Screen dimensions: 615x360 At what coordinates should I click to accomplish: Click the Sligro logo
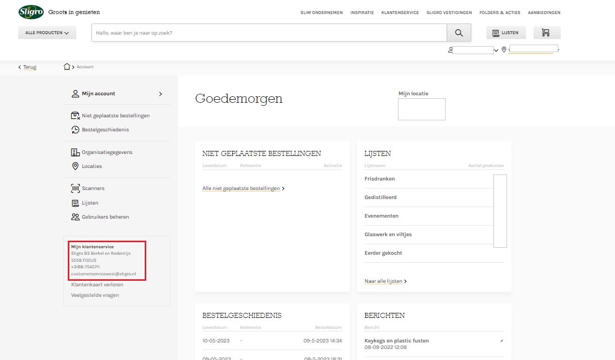click(x=31, y=12)
